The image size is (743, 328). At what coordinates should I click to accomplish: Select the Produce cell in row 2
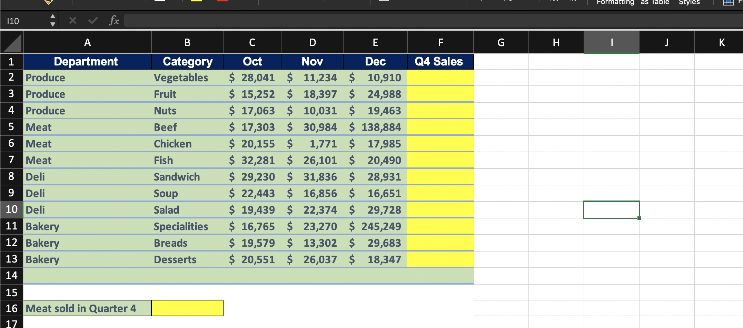tap(87, 78)
